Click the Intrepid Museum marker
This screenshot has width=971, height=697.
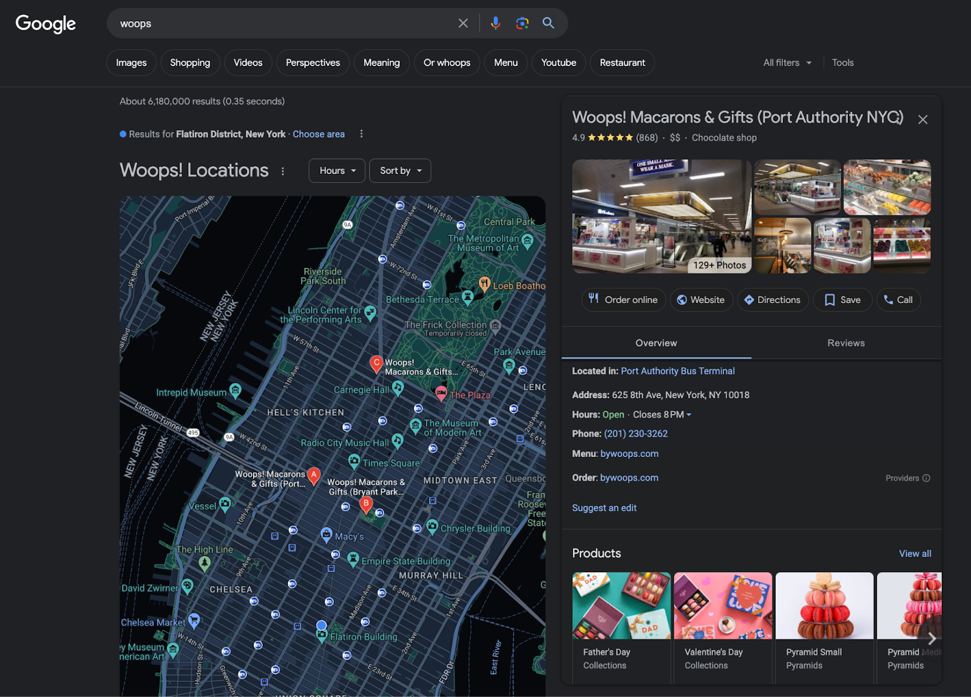(235, 390)
